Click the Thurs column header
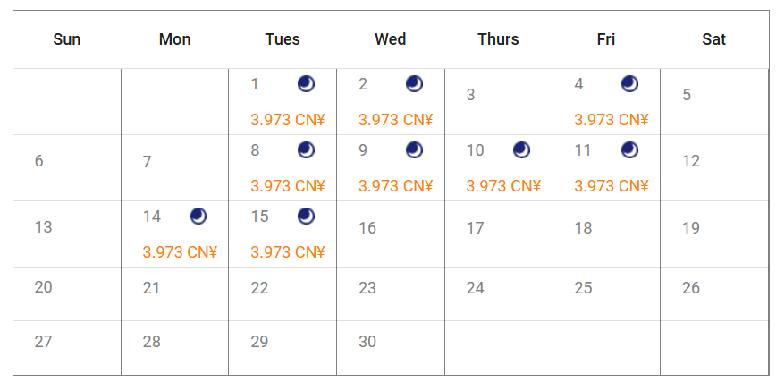The height and width of the screenshot is (391, 776). [498, 39]
